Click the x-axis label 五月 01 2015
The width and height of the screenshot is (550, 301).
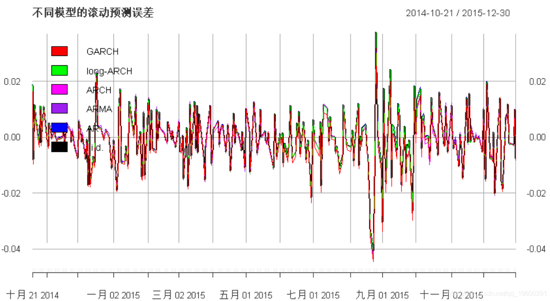pos(246,295)
